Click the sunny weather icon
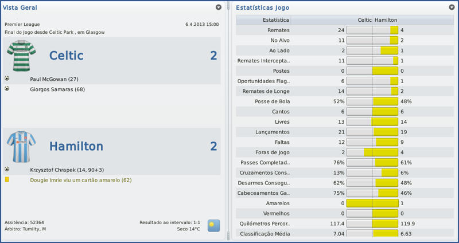Image resolution: width=459 pixels, height=243 pixels. tap(213, 225)
